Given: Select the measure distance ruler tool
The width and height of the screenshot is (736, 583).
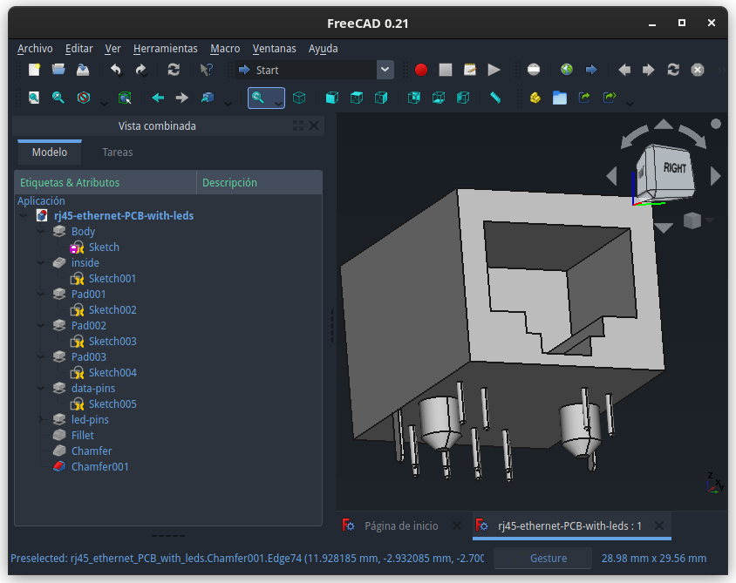Looking at the screenshot, I should (495, 98).
